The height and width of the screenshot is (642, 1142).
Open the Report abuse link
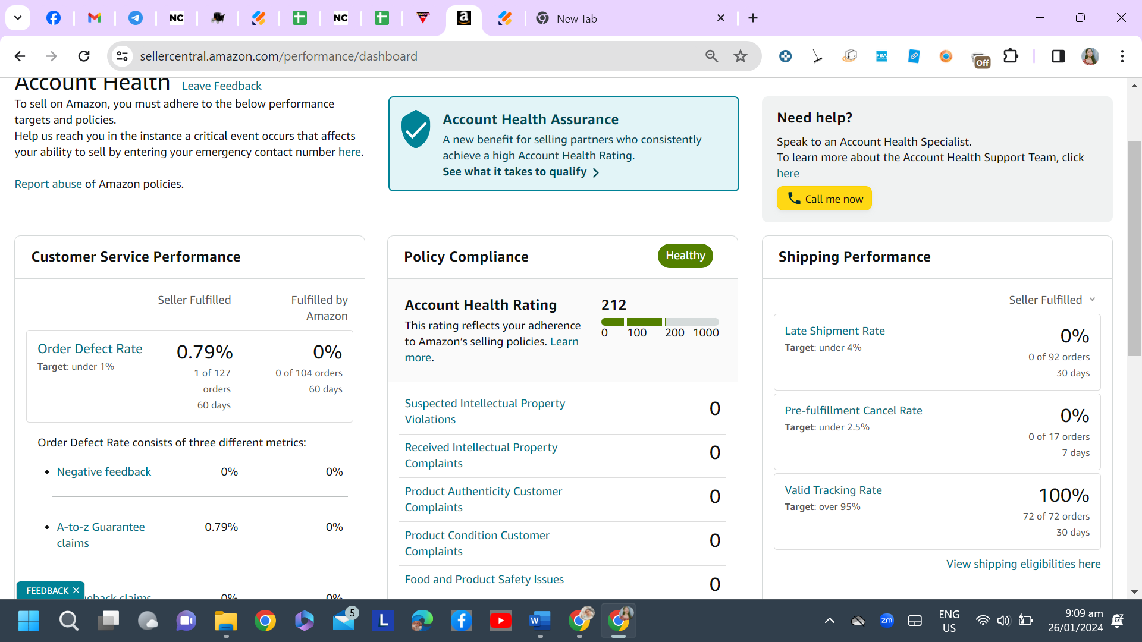pyautogui.click(x=48, y=184)
